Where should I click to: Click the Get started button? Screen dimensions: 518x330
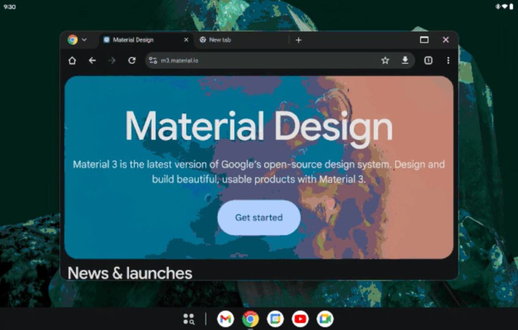point(259,217)
